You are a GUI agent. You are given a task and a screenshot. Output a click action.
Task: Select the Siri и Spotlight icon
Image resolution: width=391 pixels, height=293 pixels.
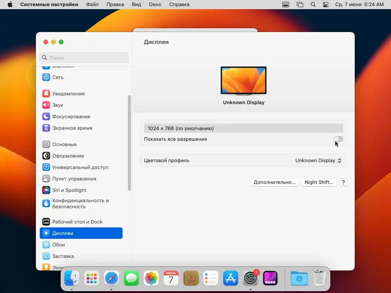(x=46, y=190)
